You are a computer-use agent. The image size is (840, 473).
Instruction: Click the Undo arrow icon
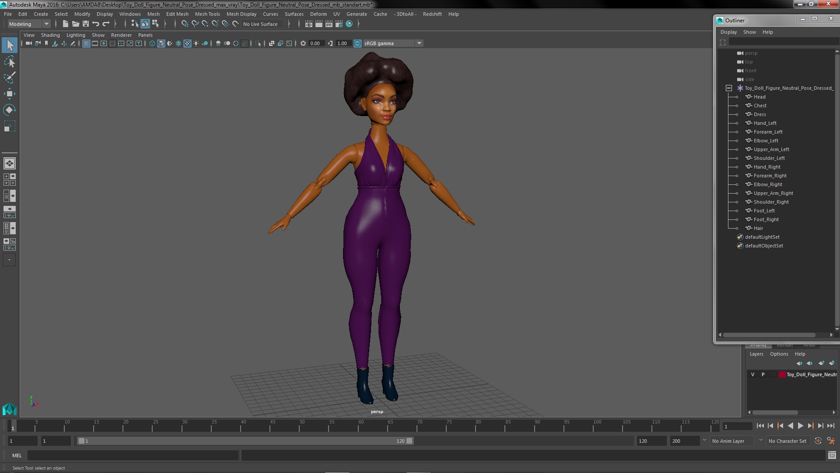tap(96, 24)
